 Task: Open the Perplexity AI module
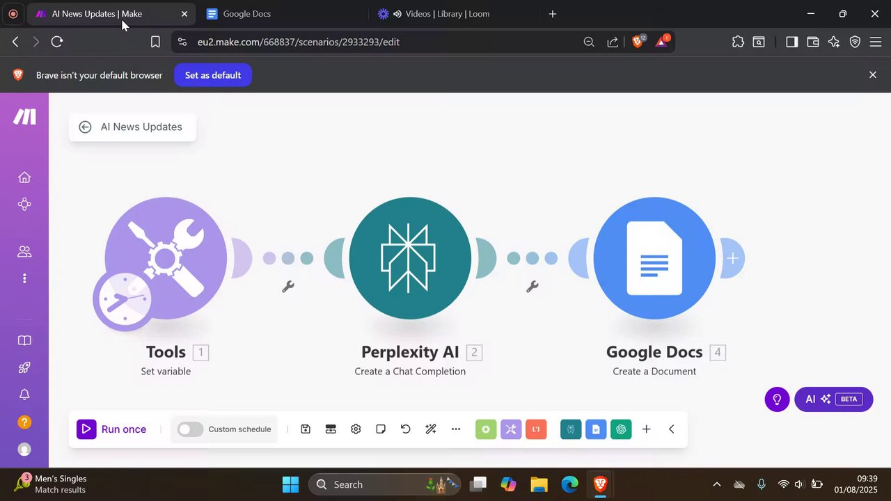(x=410, y=258)
